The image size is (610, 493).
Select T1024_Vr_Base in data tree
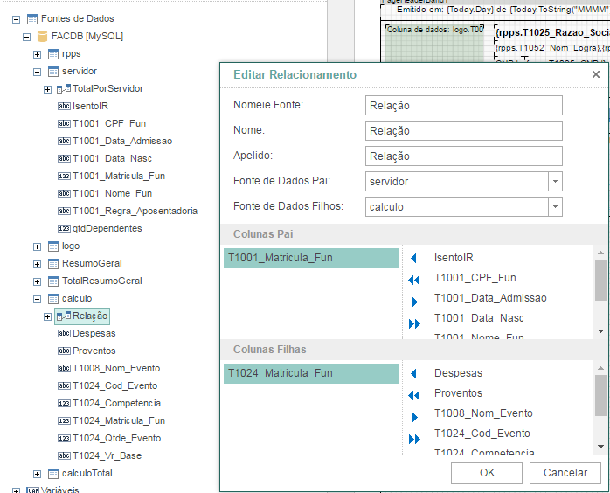[107, 455]
